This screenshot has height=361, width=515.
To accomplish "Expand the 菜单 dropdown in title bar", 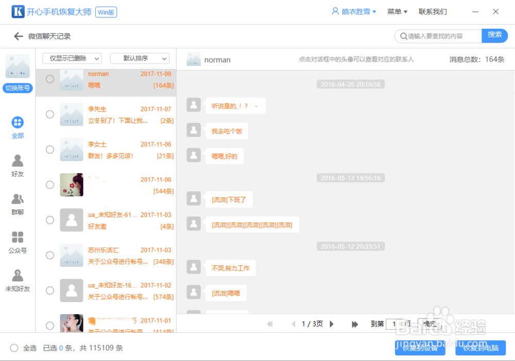I will [x=397, y=11].
